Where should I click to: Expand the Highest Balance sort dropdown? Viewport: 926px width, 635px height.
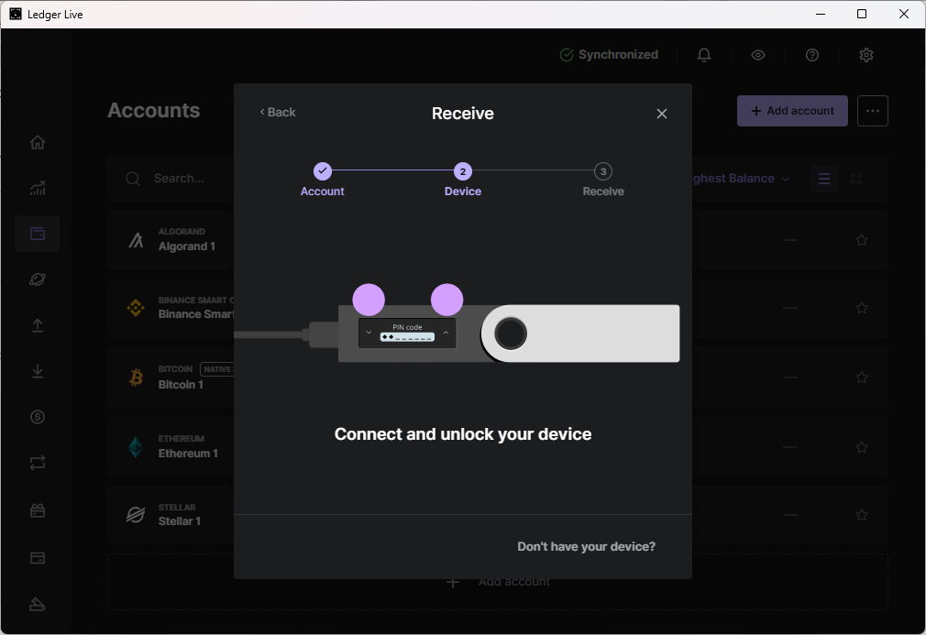click(741, 179)
